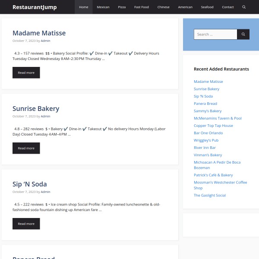The width and height of the screenshot is (259, 259).
Task: Open the Mexican menu item
Action: pos(103,7)
